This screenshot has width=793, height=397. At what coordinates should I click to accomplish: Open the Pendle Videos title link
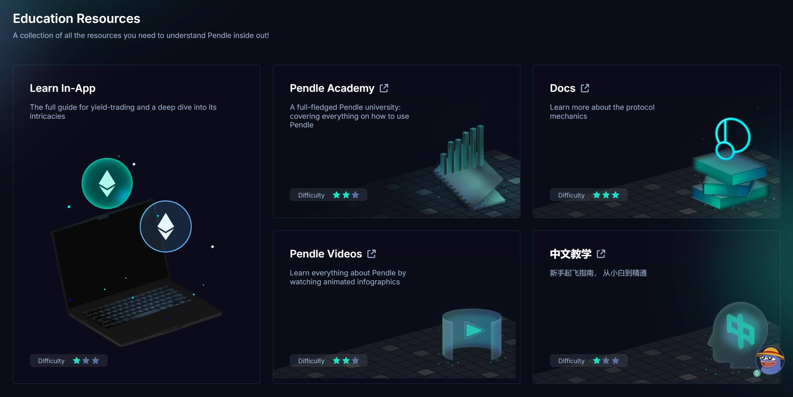[326, 254]
